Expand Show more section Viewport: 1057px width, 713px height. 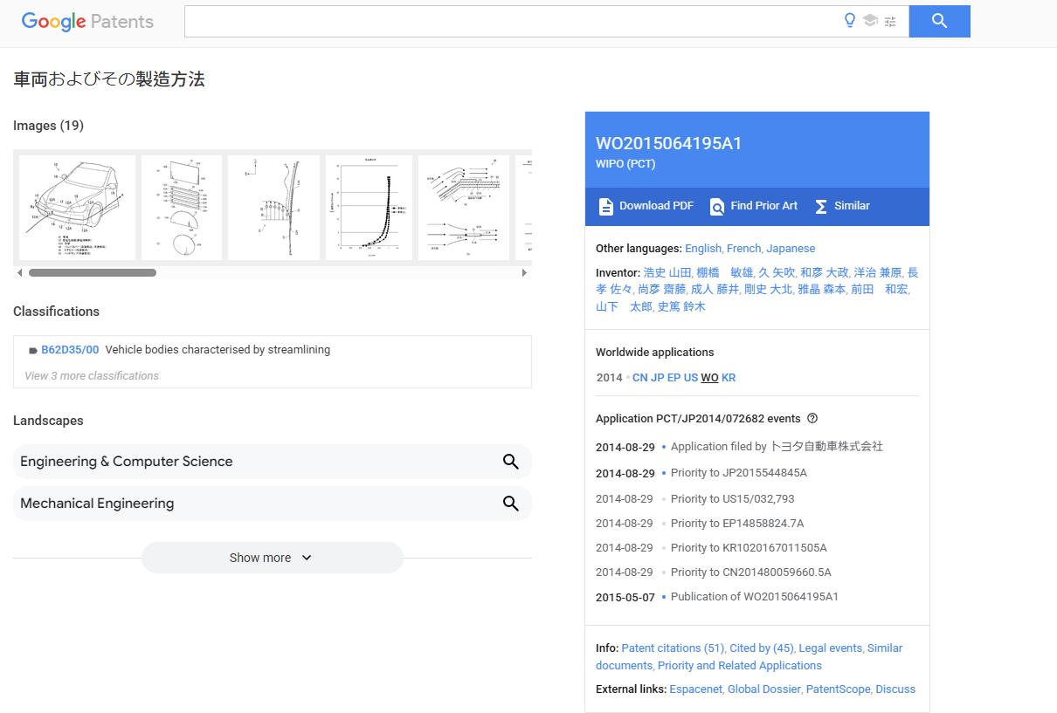click(x=272, y=558)
